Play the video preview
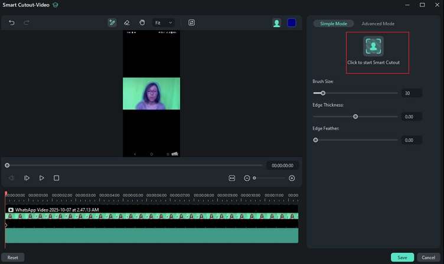This screenshot has width=444, height=264. [41, 178]
